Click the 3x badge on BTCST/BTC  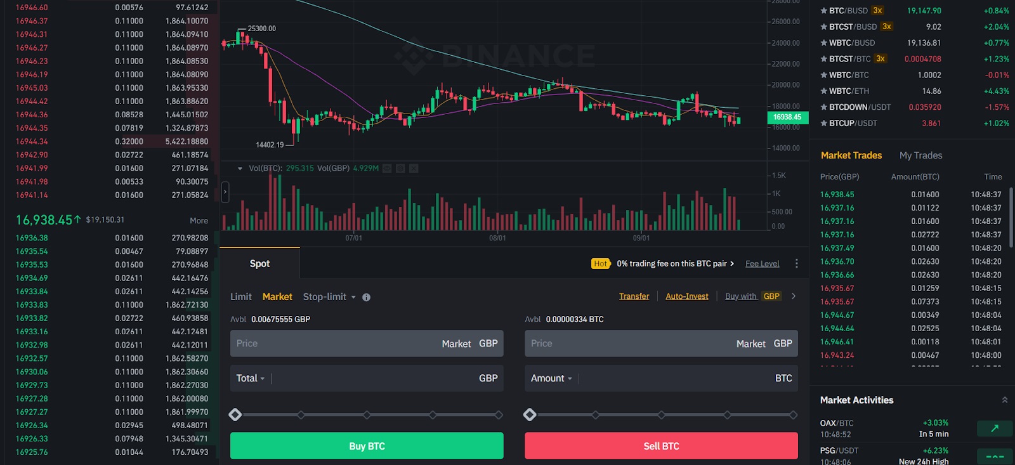click(x=881, y=58)
